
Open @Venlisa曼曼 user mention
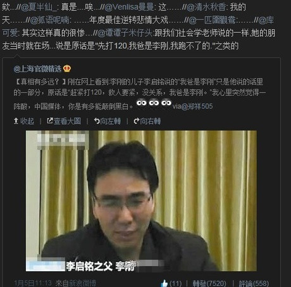129,8
